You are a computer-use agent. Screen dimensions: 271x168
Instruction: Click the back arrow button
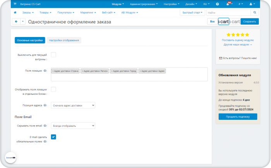tap(16, 22)
